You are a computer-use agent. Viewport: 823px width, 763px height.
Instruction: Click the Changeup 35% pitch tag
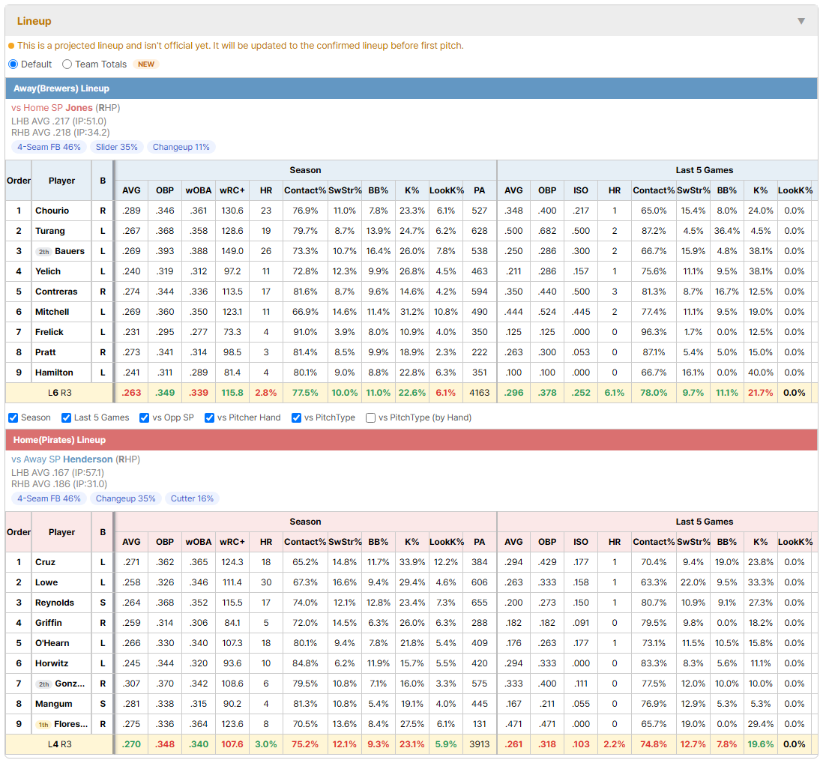(125, 498)
